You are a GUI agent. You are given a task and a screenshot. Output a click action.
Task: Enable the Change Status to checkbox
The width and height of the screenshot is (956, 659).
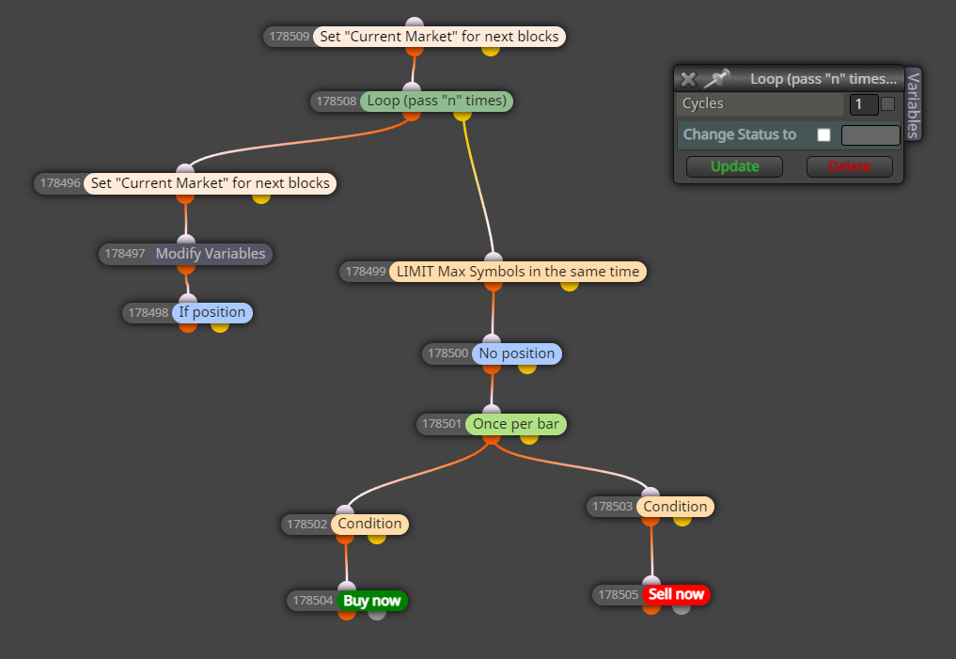pyautogui.click(x=823, y=134)
